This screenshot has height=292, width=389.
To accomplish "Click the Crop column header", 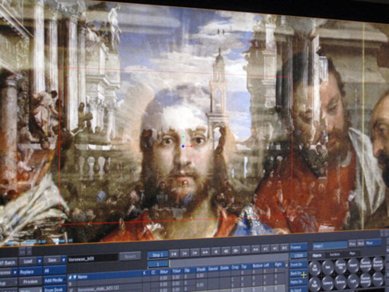I will [235, 267].
